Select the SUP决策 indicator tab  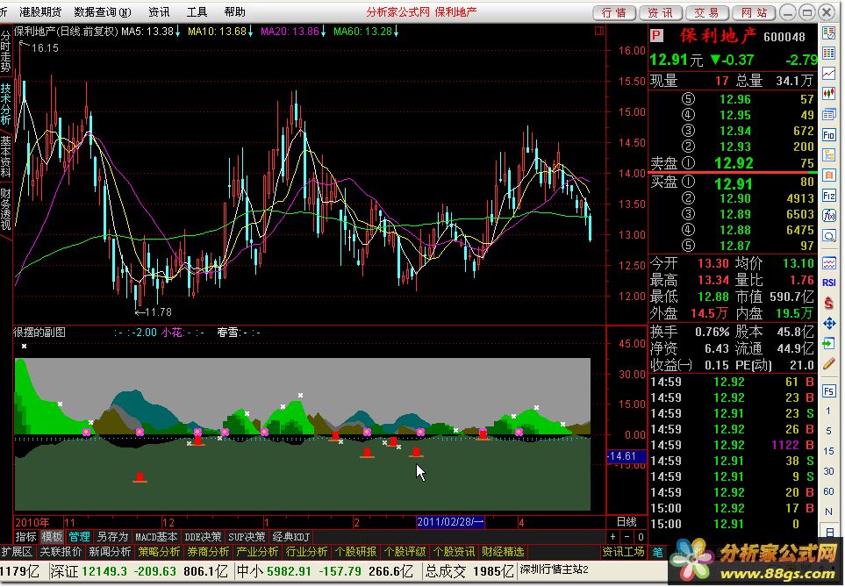pyautogui.click(x=247, y=537)
